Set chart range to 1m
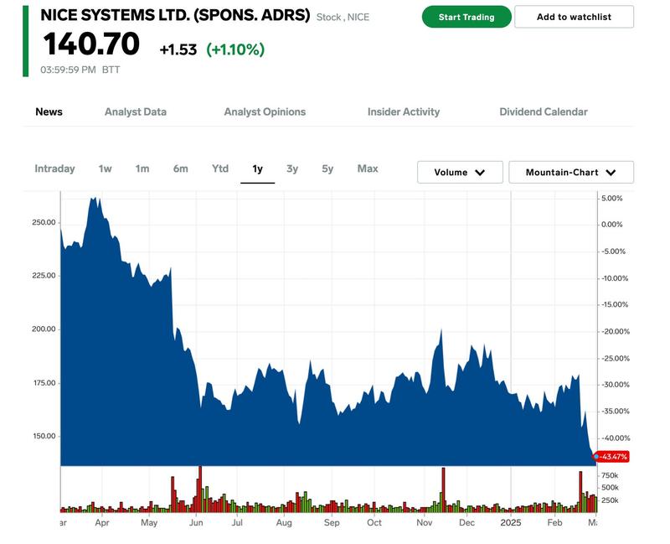Viewport: 670px width, 544px height. pos(142,168)
